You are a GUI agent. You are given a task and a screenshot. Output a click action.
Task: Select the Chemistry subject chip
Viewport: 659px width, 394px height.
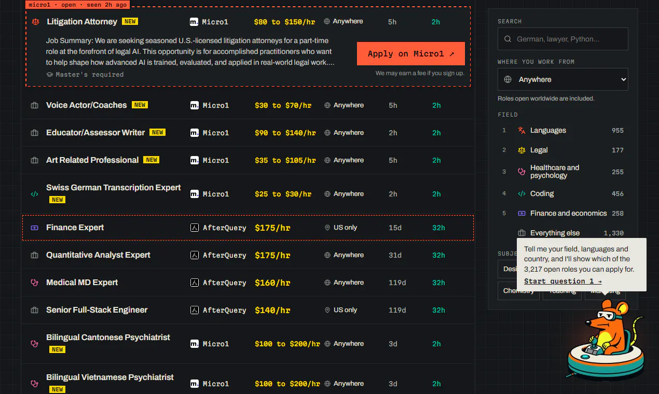518,291
